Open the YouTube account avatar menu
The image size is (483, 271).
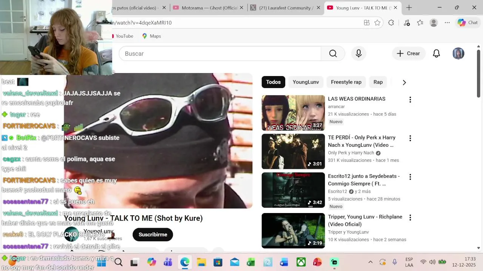458,53
